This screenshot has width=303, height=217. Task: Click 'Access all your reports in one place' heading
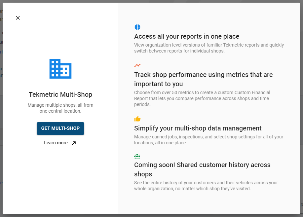[x=187, y=36]
